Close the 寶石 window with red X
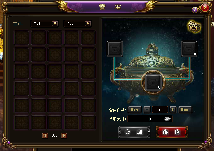 point(205,8)
